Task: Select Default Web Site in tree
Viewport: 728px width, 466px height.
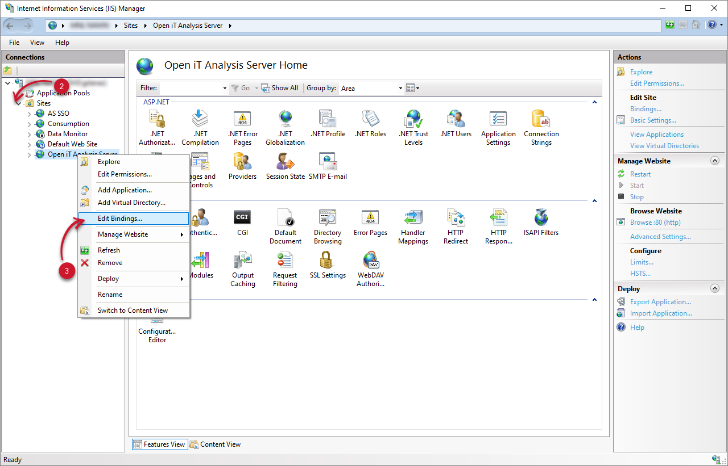Action: [72, 144]
